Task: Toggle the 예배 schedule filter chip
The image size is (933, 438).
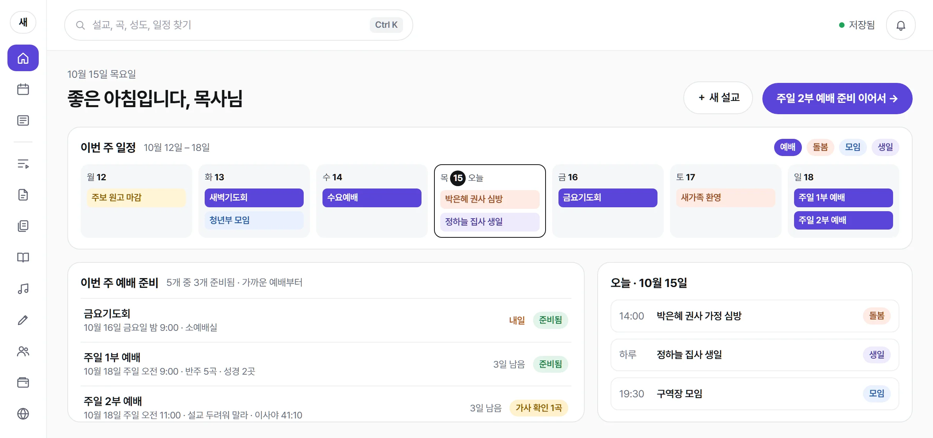Action: click(x=787, y=147)
